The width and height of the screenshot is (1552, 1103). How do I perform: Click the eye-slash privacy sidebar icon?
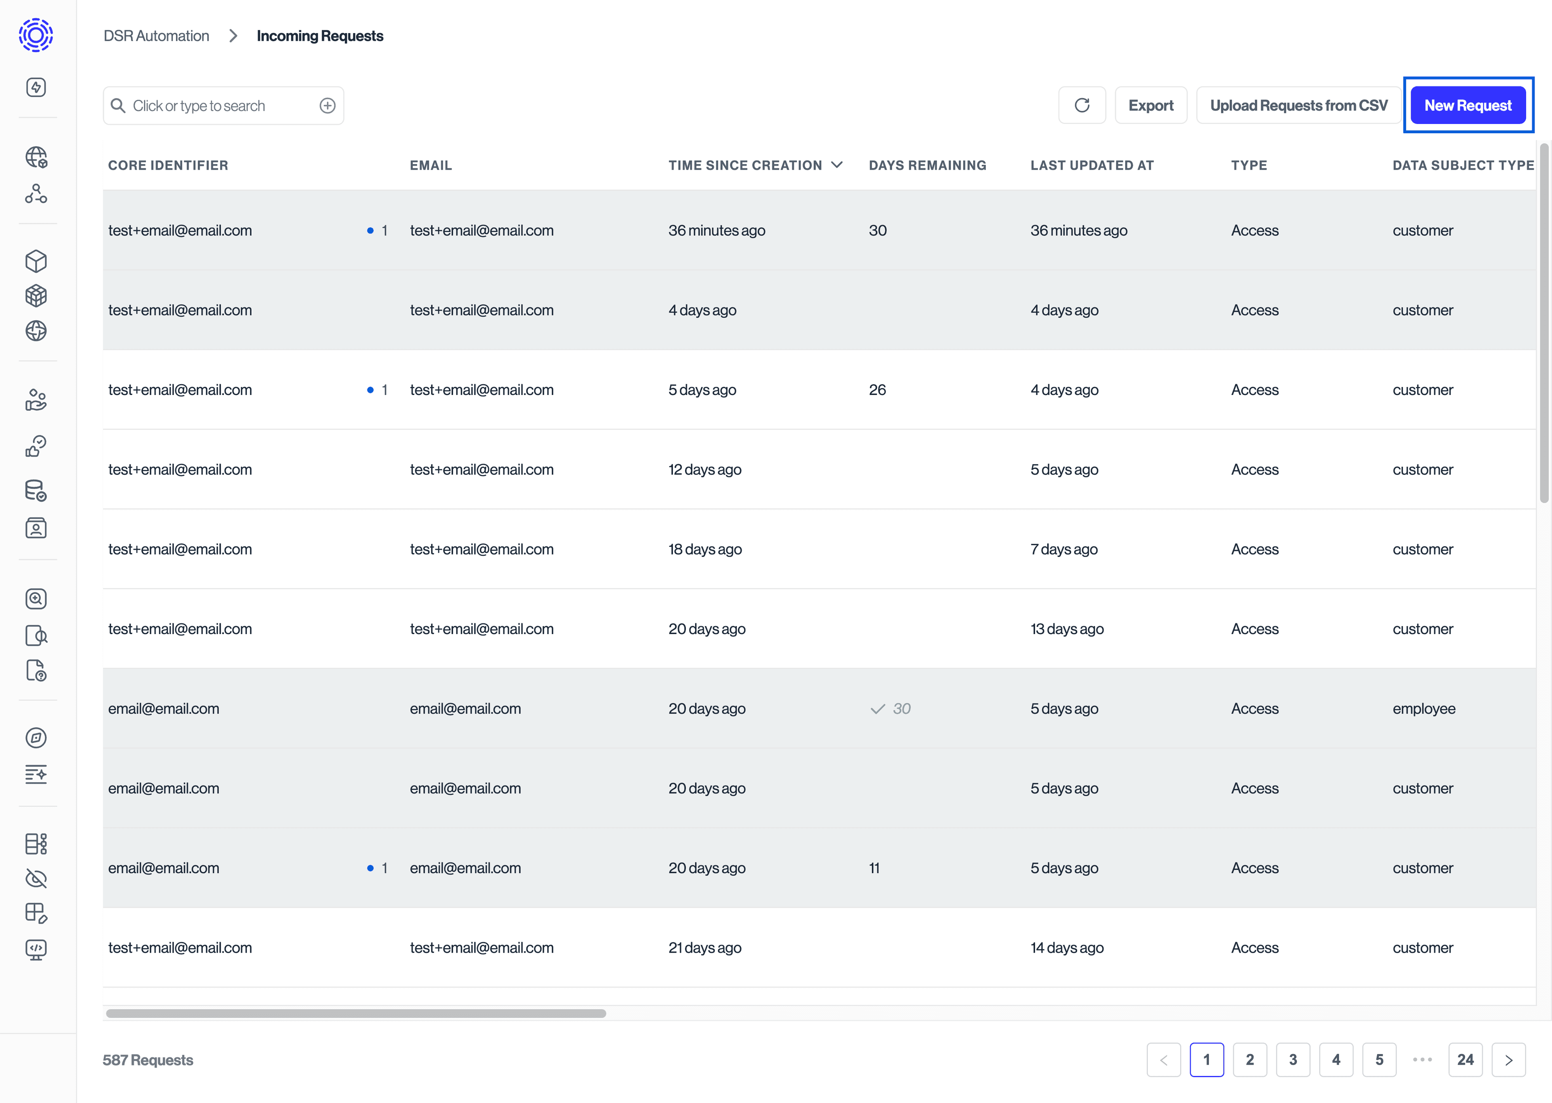pyautogui.click(x=37, y=878)
